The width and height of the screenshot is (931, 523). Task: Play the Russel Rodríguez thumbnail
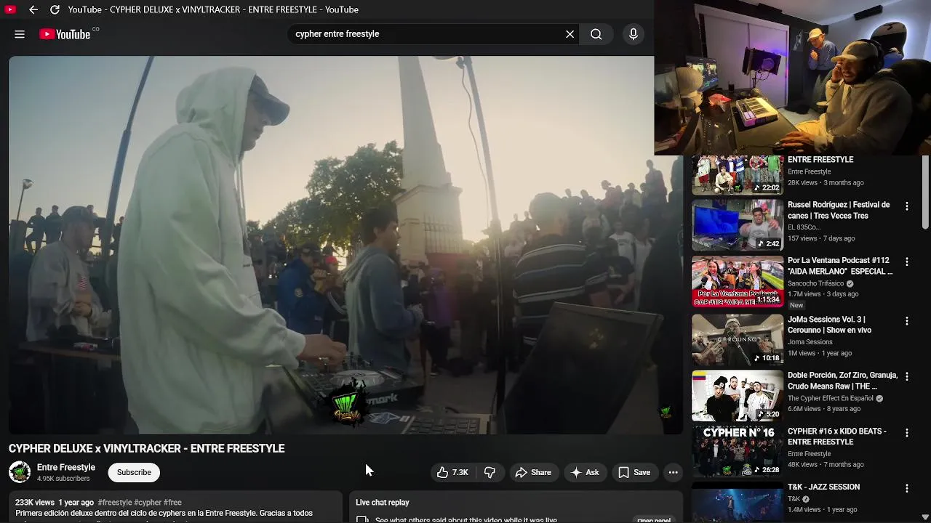point(737,225)
